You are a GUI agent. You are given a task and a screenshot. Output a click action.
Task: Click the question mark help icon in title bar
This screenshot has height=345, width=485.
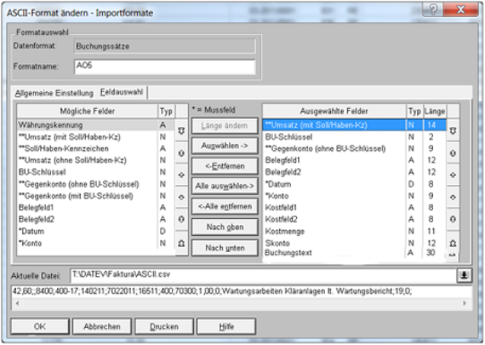click(x=433, y=10)
